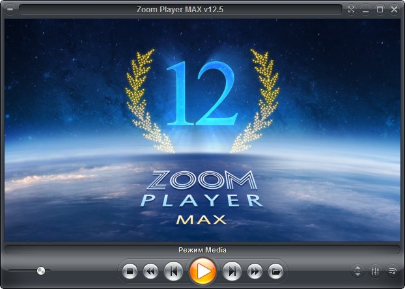Click the Fast Forward button
Viewport: 405px width, 289px height.
(255, 270)
